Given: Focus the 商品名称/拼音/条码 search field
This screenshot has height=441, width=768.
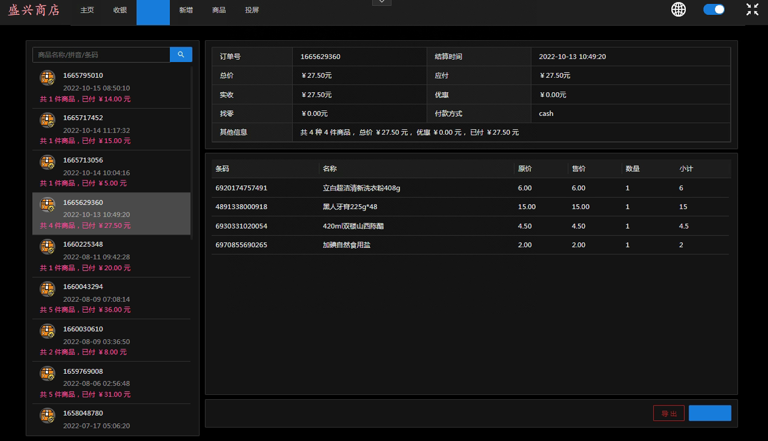Looking at the screenshot, I should click(x=101, y=55).
